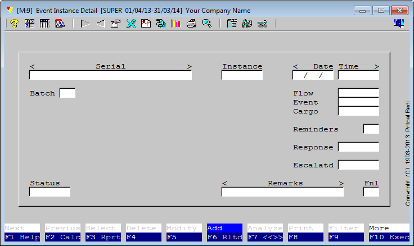
Task: Click the Select button above F3
Action: click(103, 228)
